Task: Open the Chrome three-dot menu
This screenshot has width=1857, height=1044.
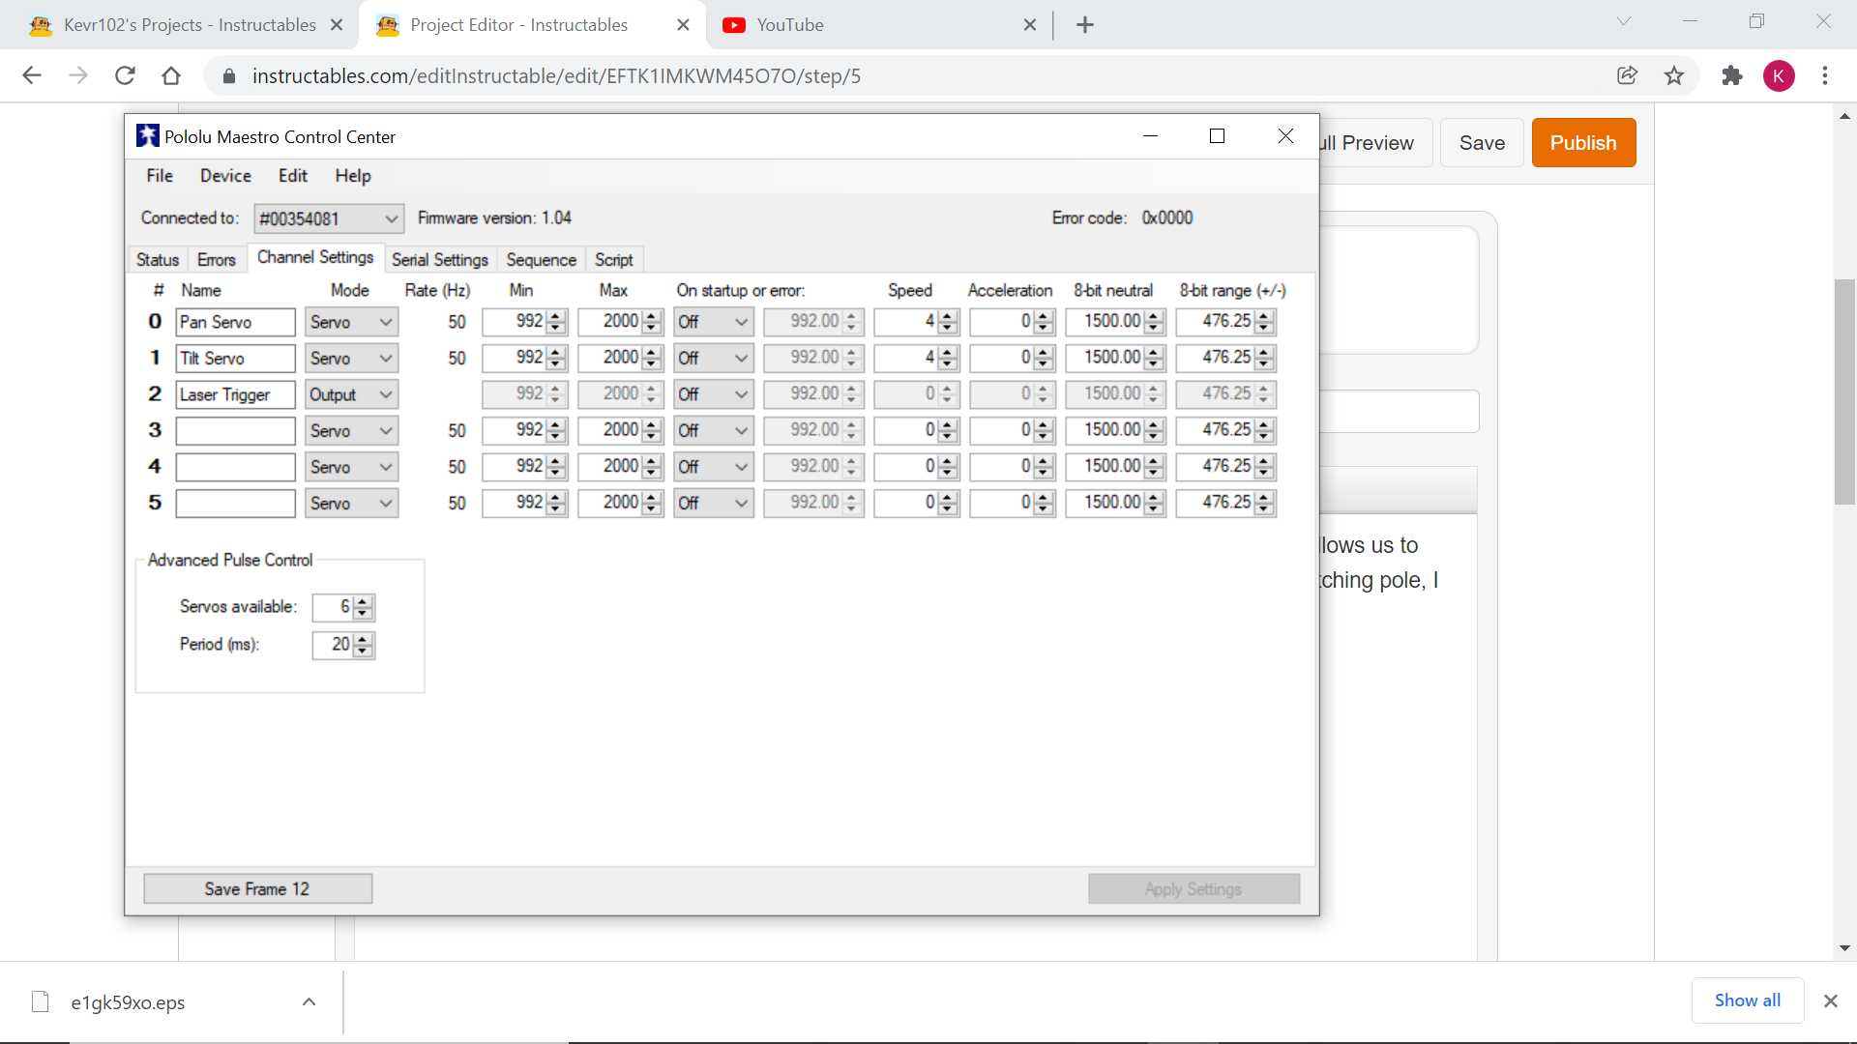Action: coord(1826,75)
